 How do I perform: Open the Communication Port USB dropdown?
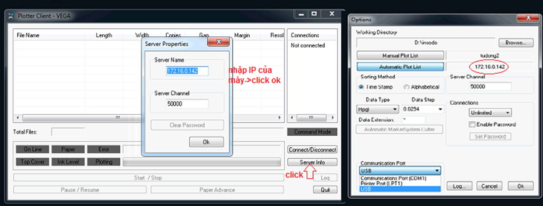[x=400, y=171]
